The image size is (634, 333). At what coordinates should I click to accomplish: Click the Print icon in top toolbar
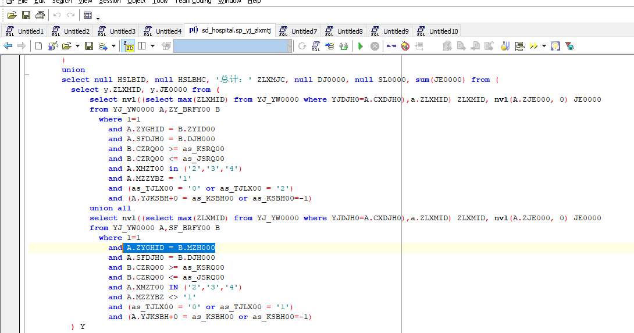pos(40,15)
